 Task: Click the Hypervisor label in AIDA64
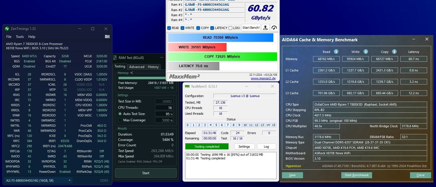coord(293,166)
